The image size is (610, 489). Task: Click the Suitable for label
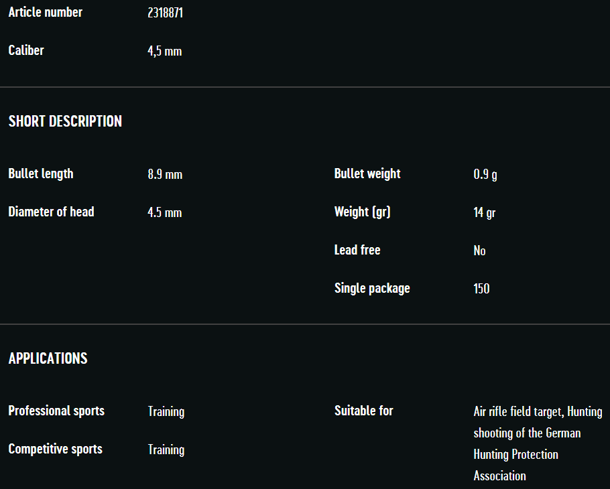click(x=364, y=411)
